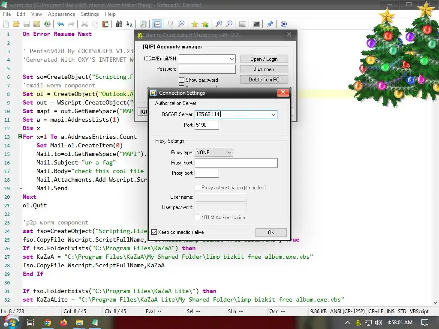Viewport: 439px width, 329px height.
Task: Click the yellow star Favorites icon
Action: tap(194, 24)
